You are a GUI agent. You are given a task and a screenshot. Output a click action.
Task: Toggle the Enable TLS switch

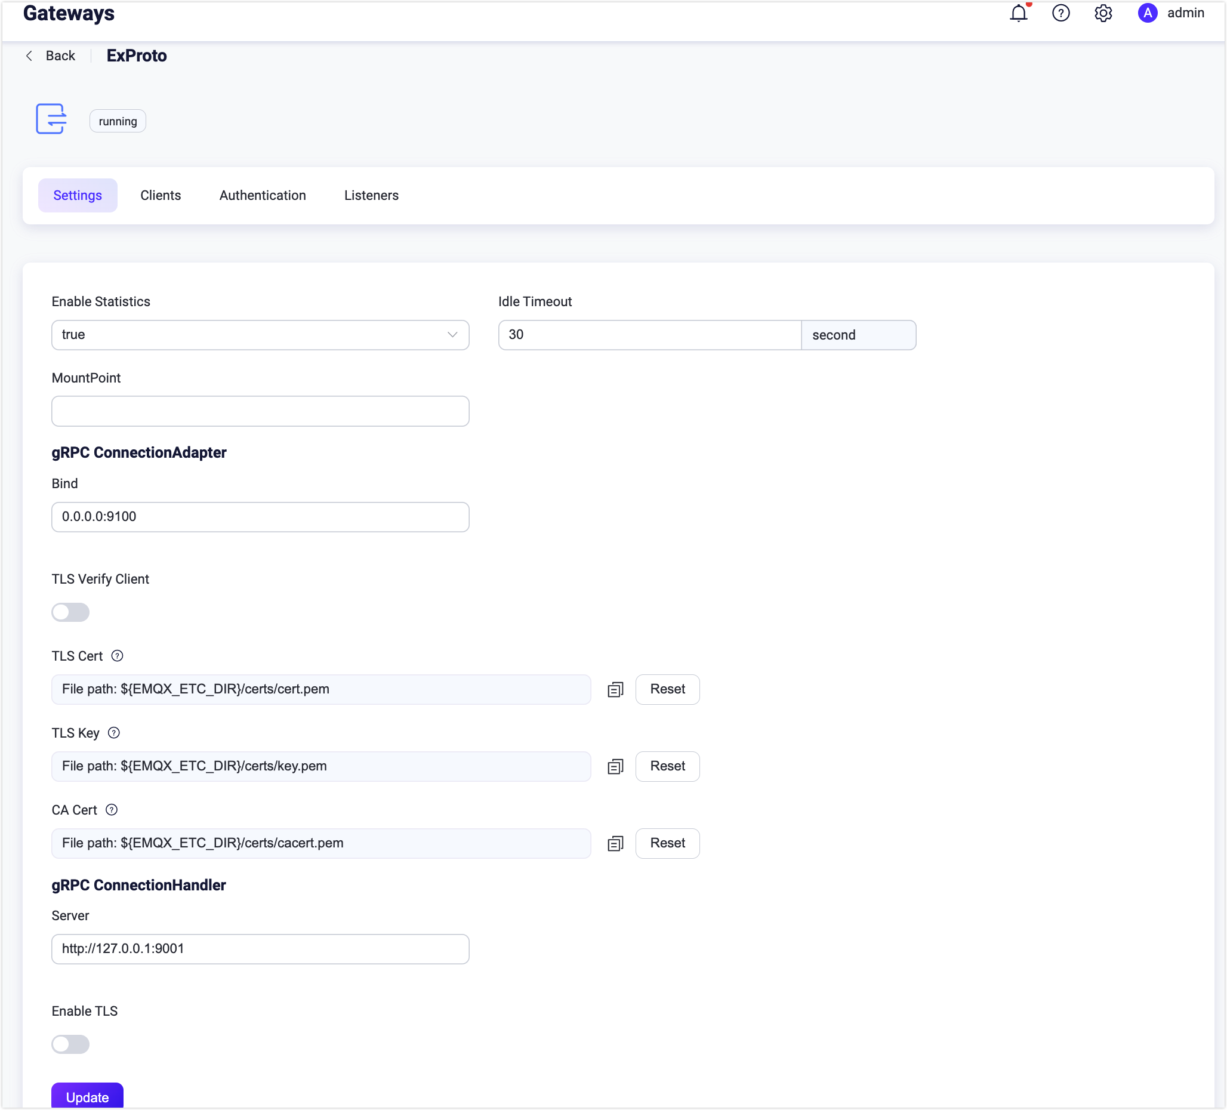pos(70,1044)
